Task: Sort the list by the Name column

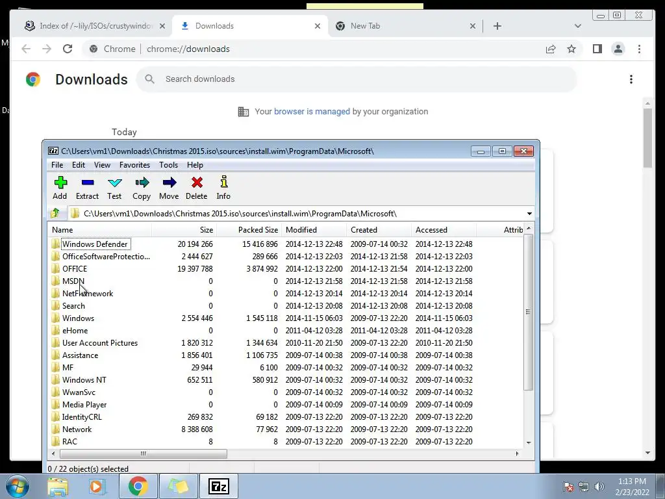Action: tap(99, 229)
